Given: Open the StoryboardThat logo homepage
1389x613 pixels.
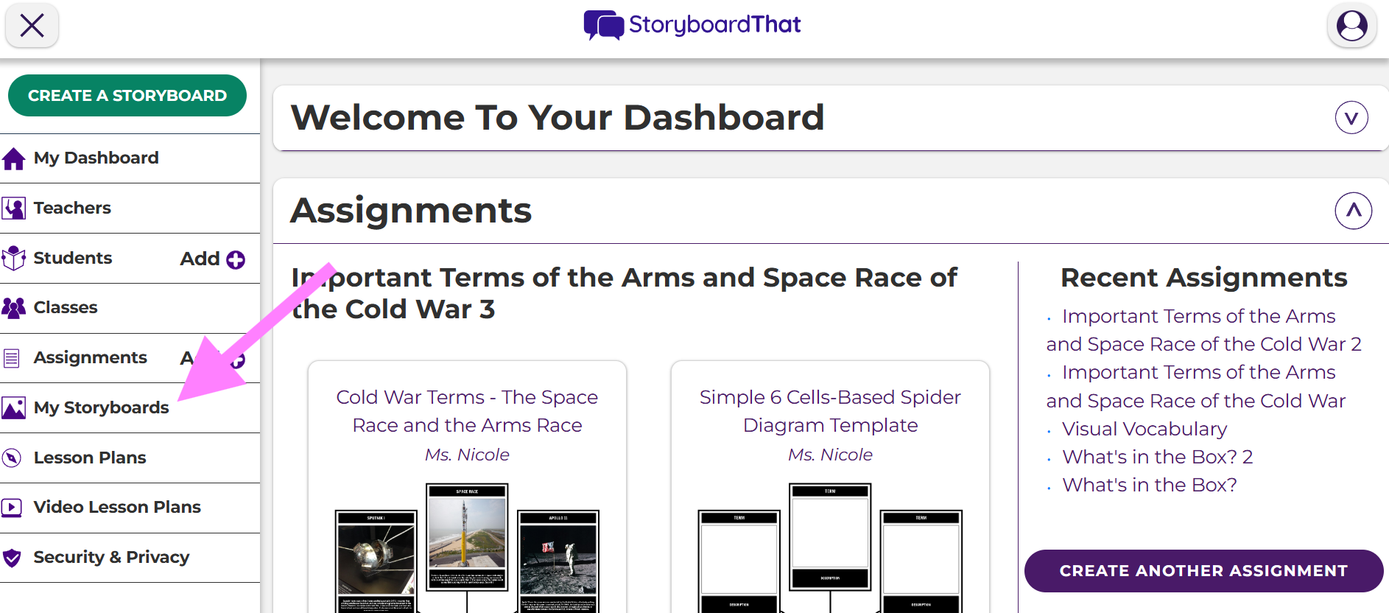Looking at the screenshot, I should click(692, 24).
